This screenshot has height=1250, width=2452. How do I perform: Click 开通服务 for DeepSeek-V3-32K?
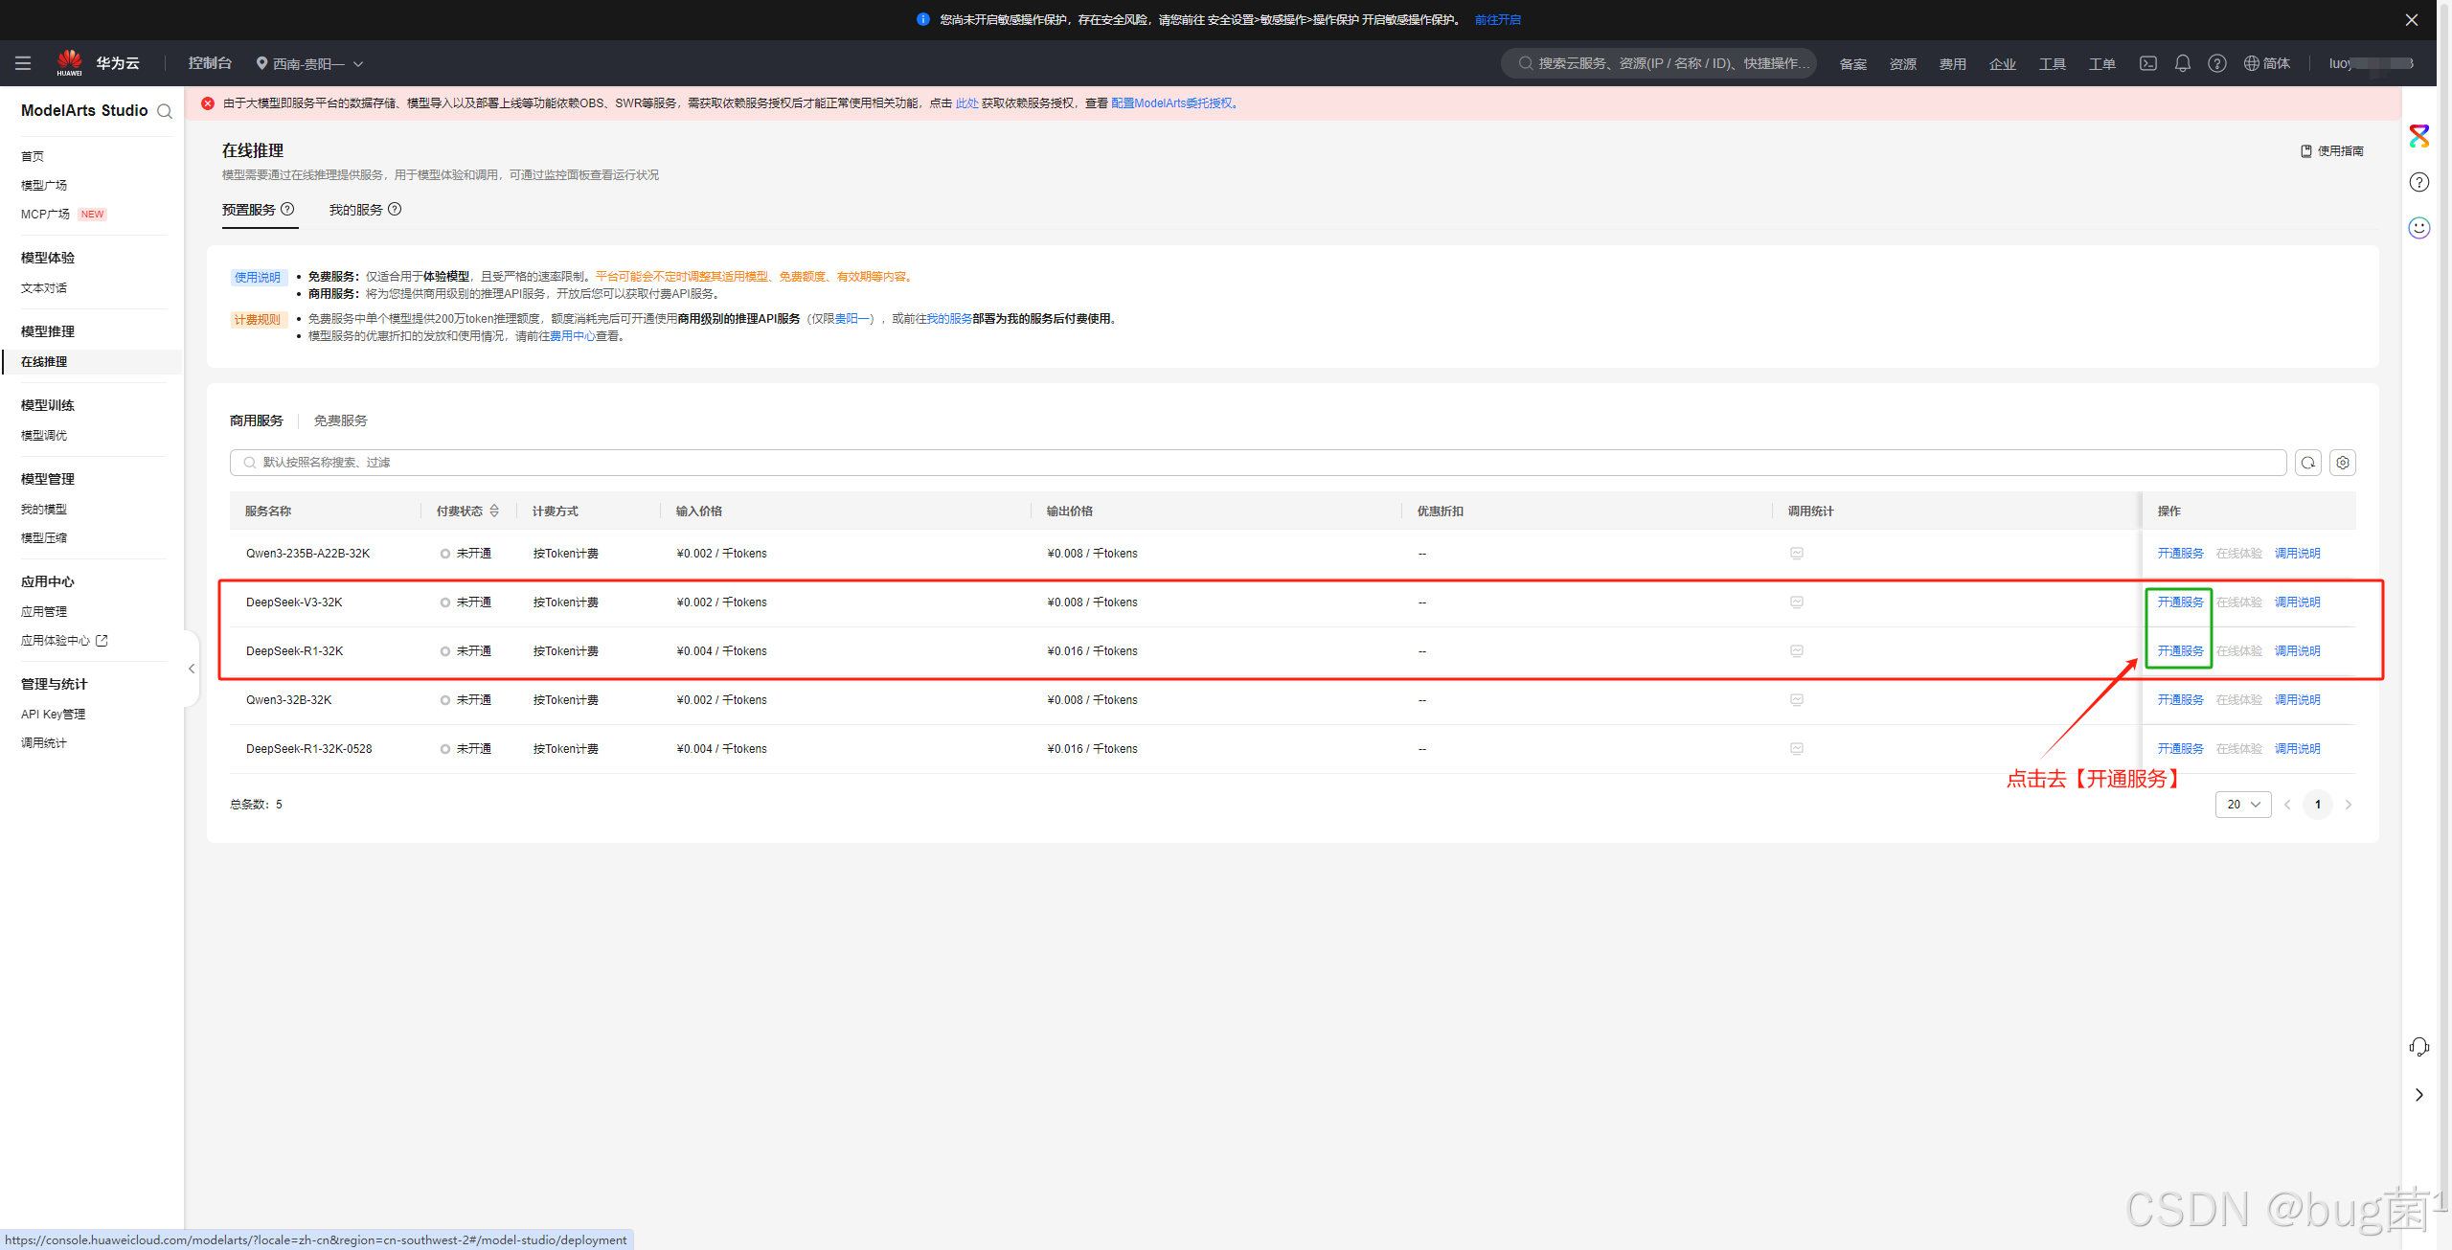tap(2180, 602)
